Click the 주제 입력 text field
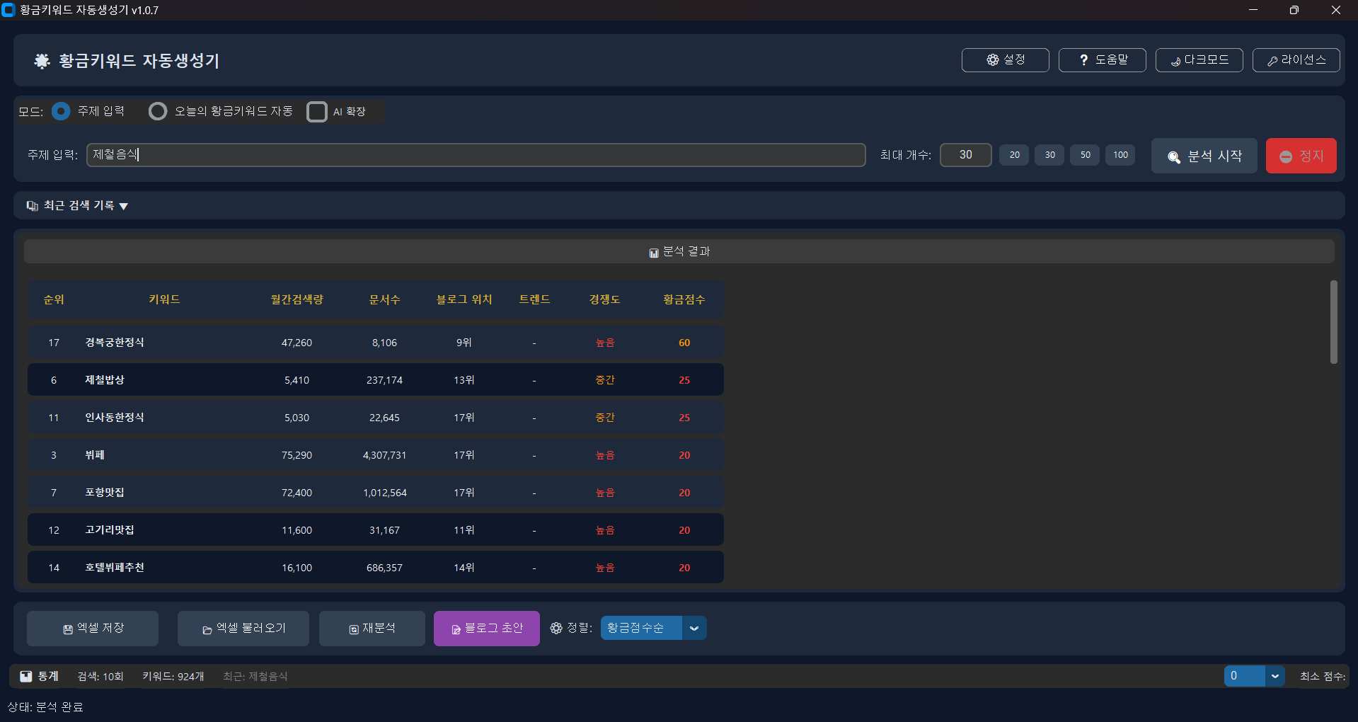This screenshot has height=722, width=1358. [476, 155]
